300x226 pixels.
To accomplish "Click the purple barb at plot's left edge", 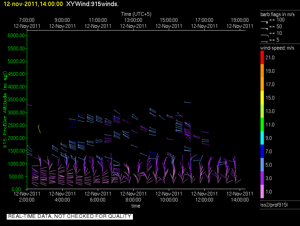I will click(30, 105).
